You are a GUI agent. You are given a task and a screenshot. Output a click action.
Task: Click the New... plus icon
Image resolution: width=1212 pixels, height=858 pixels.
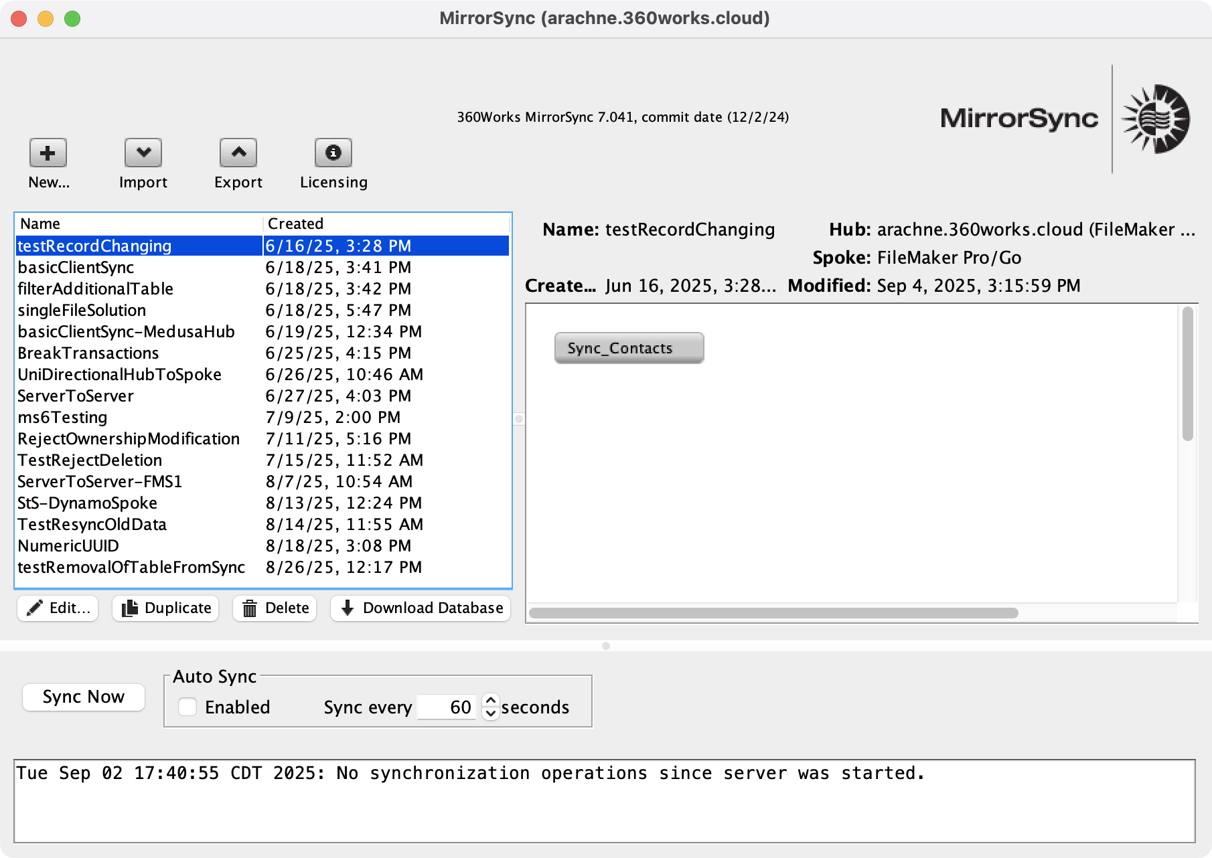[48, 153]
